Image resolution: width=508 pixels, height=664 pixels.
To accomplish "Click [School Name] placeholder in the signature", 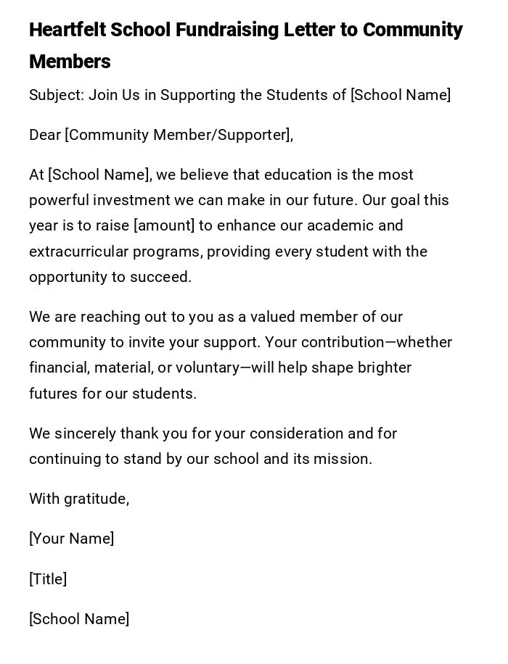I will coord(79,620).
